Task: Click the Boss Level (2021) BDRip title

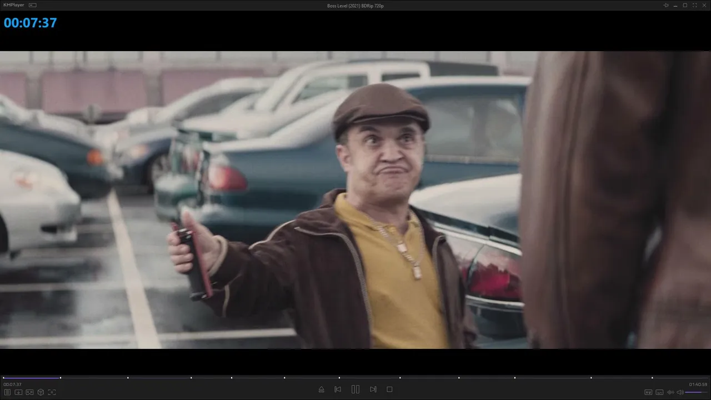Action: coord(355,6)
